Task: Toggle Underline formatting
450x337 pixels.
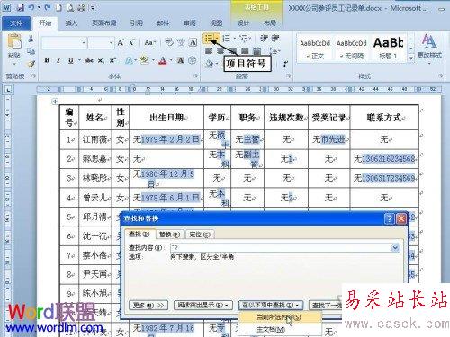Action: tap(71, 60)
